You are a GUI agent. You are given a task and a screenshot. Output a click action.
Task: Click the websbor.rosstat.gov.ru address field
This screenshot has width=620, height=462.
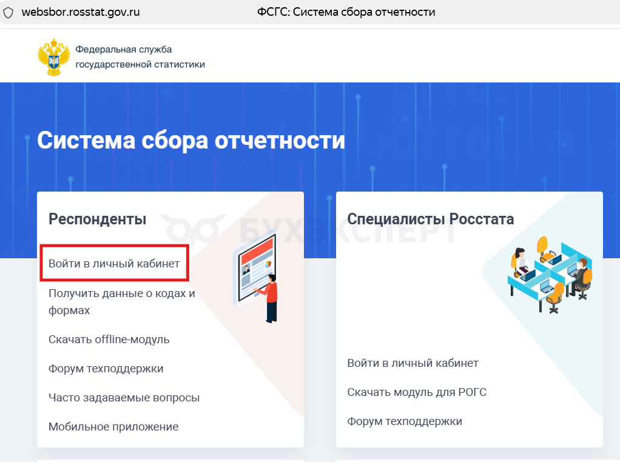click(81, 12)
